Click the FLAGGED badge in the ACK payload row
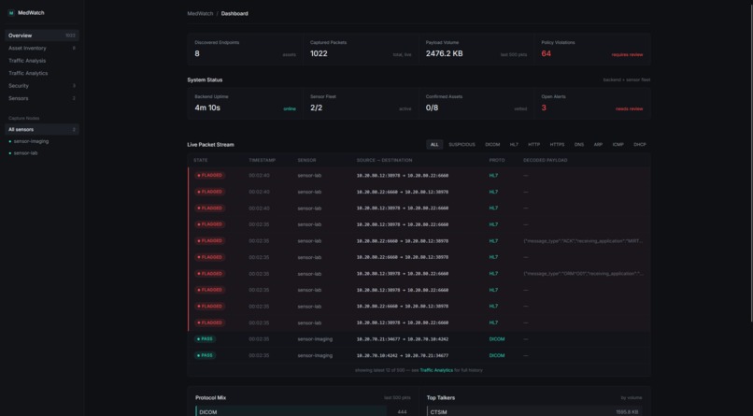The width and height of the screenshot is (753, 416). [x=210, y=241]
